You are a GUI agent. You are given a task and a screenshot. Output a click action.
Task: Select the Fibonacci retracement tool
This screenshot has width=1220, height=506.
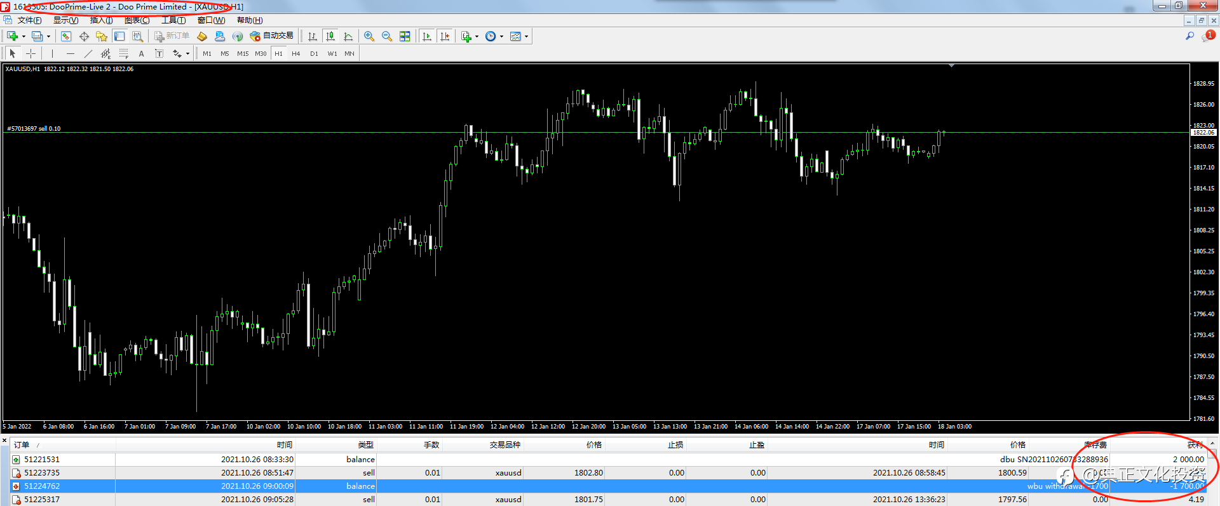(x=123, y=54)
